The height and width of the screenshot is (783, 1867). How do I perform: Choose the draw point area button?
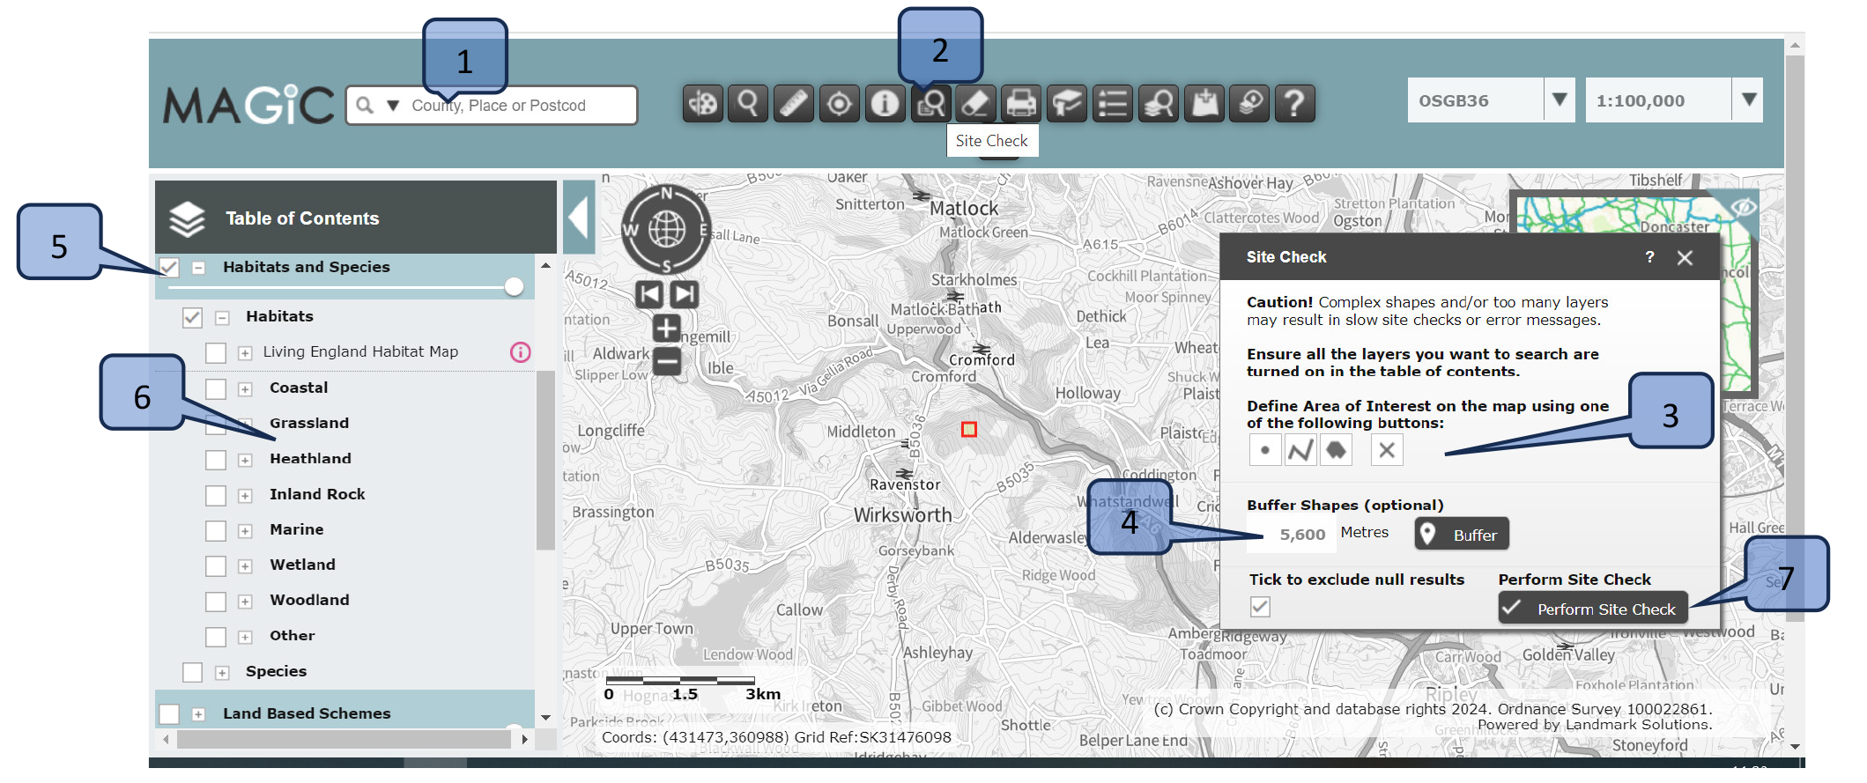[x=1265, y=451]
